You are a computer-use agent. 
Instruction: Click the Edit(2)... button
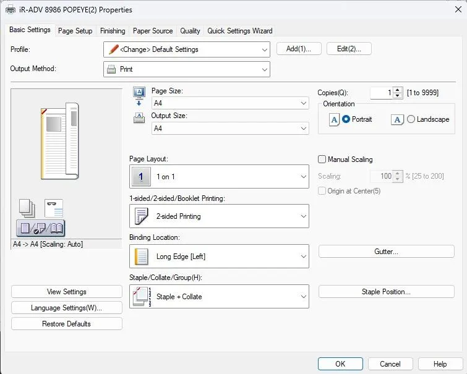coord(349,49)
